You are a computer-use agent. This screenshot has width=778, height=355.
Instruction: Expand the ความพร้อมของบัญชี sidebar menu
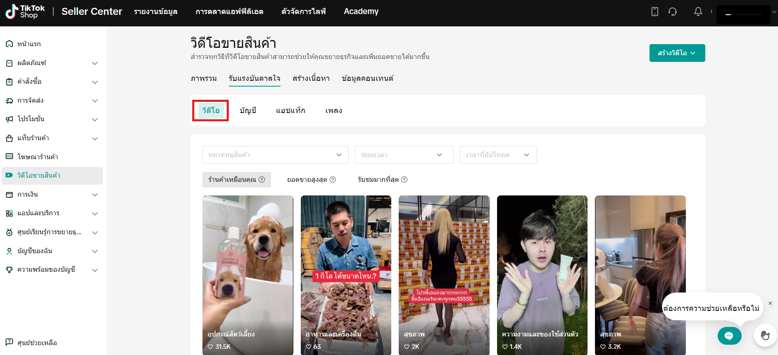(95, 270)
